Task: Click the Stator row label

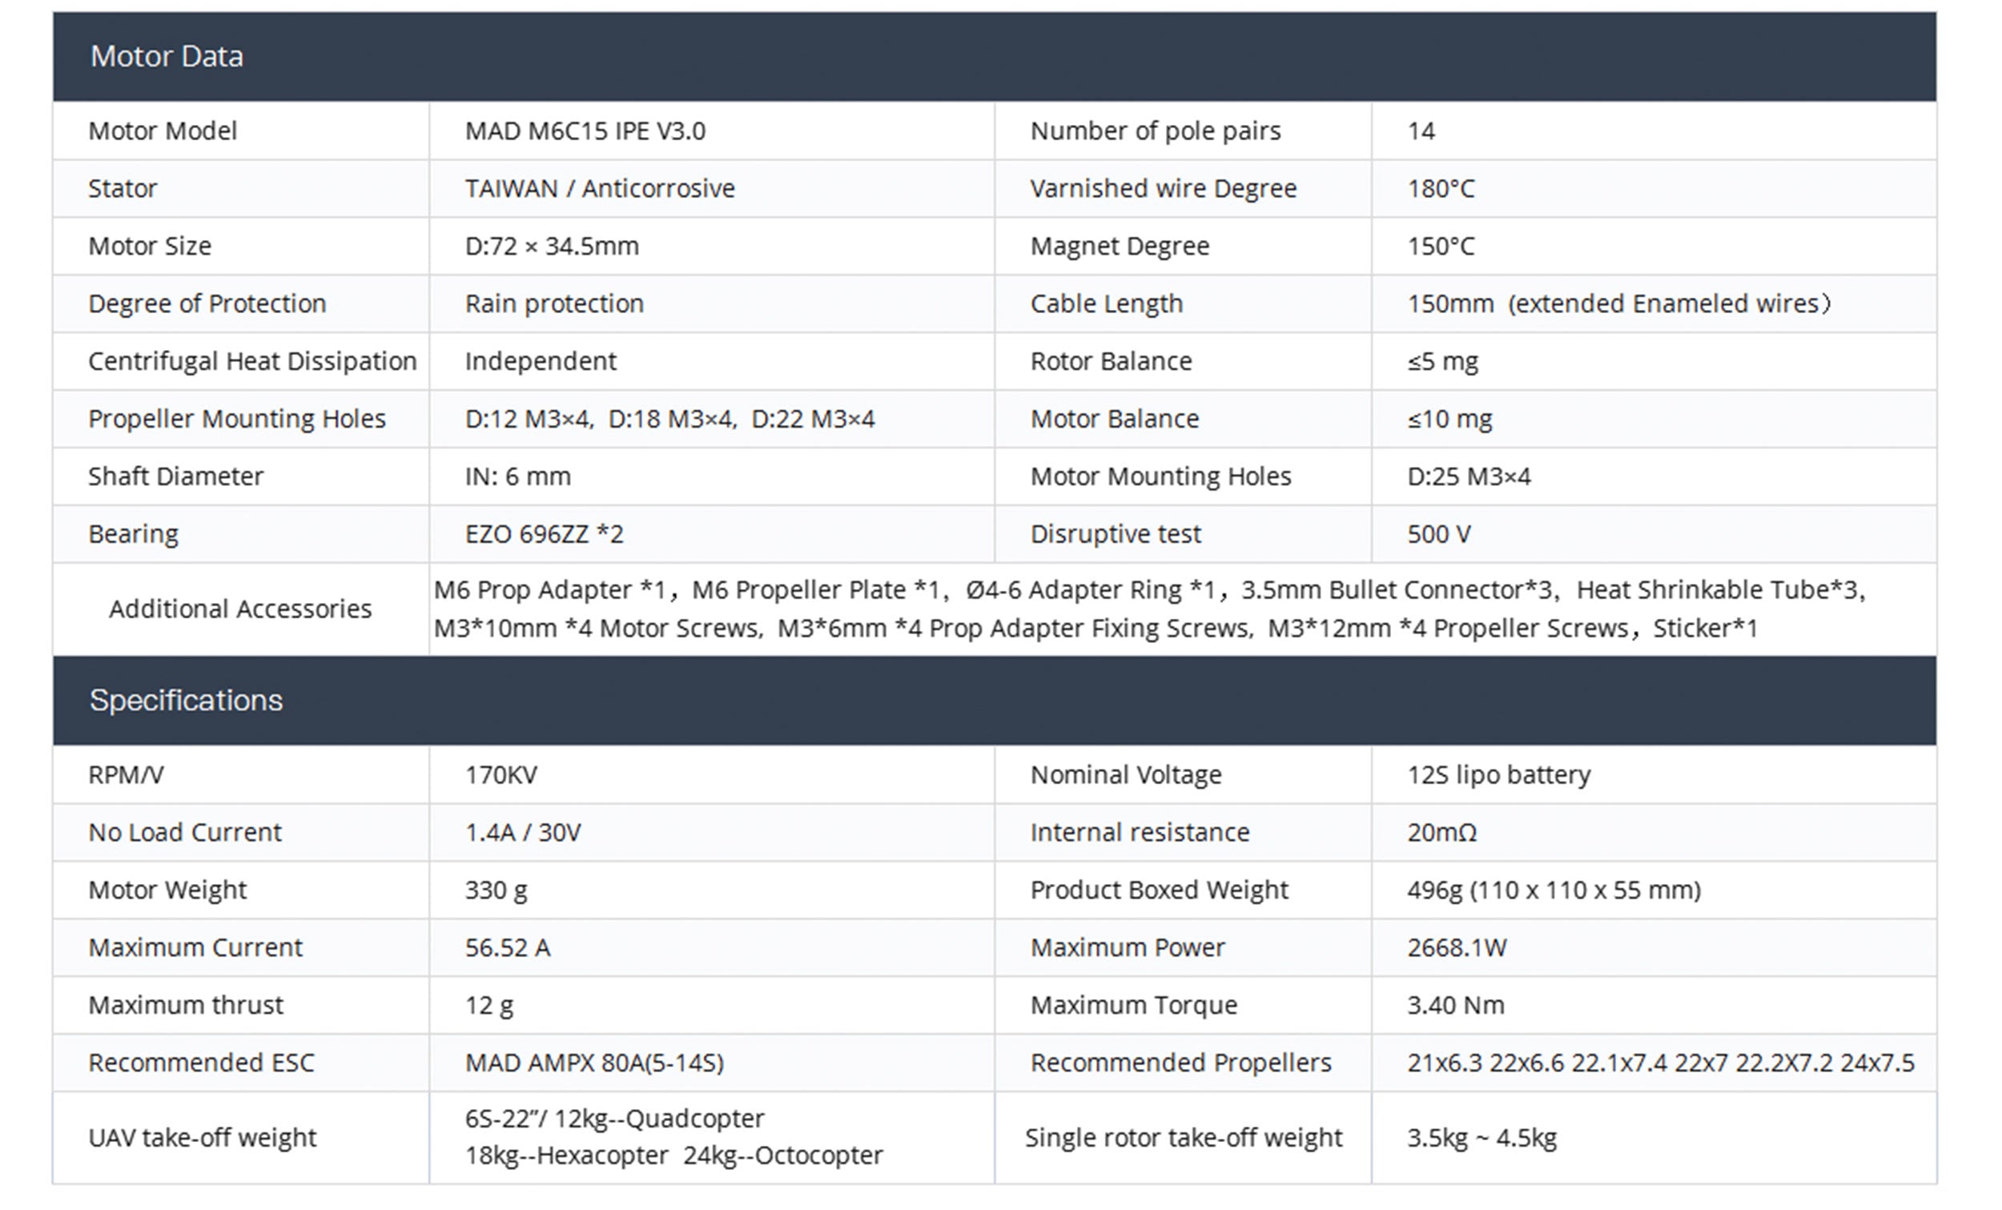Action: (123, 188)
